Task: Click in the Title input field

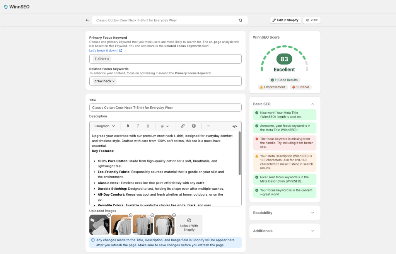Action: click(x=166, y=107)
